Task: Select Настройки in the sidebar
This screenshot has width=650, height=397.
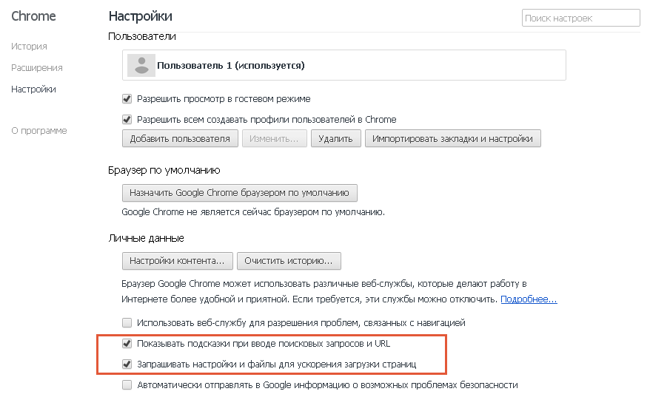Action: point(33,89)
